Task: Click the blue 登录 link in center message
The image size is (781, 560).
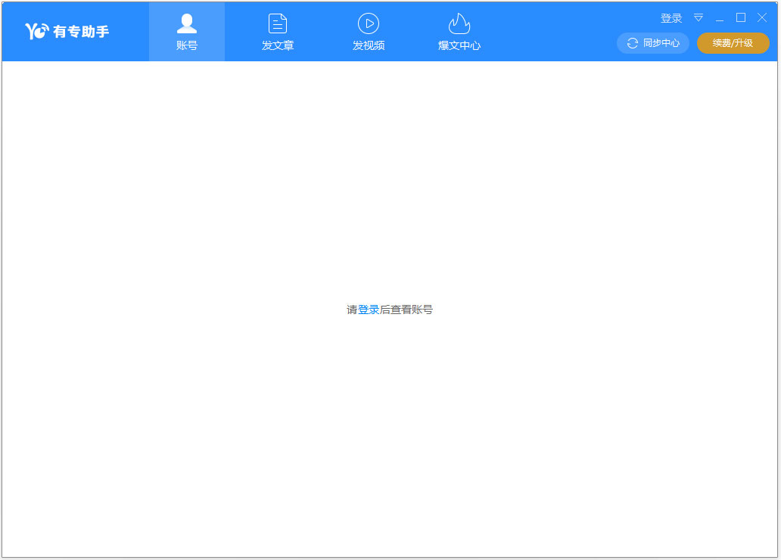Action: click(369, 310)
